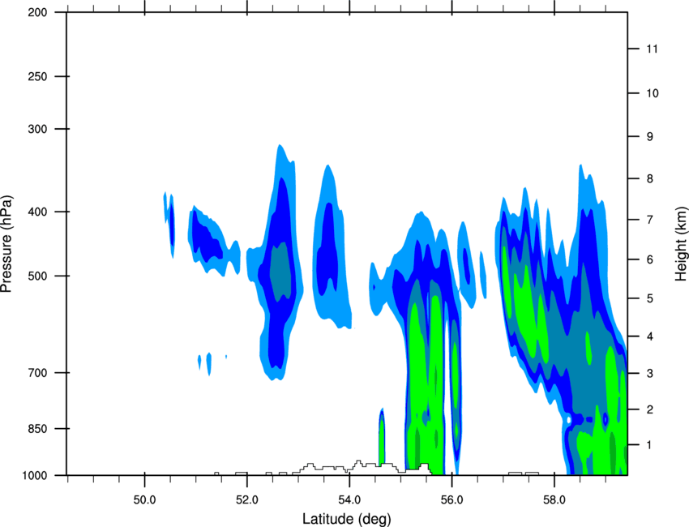This screenshot has height=527, width=689.
Task: Click the latitude label '56.0'
Action: [x=452, y=500]
